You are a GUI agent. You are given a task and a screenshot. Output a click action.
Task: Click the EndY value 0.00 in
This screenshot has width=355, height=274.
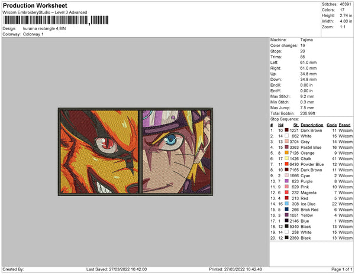tap(306, 90)
